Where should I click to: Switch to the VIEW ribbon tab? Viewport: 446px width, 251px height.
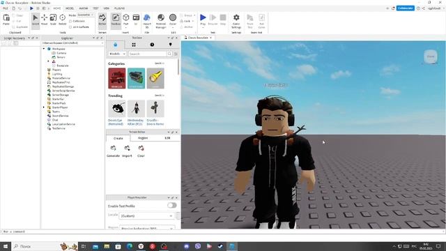[x=107, y=8]
